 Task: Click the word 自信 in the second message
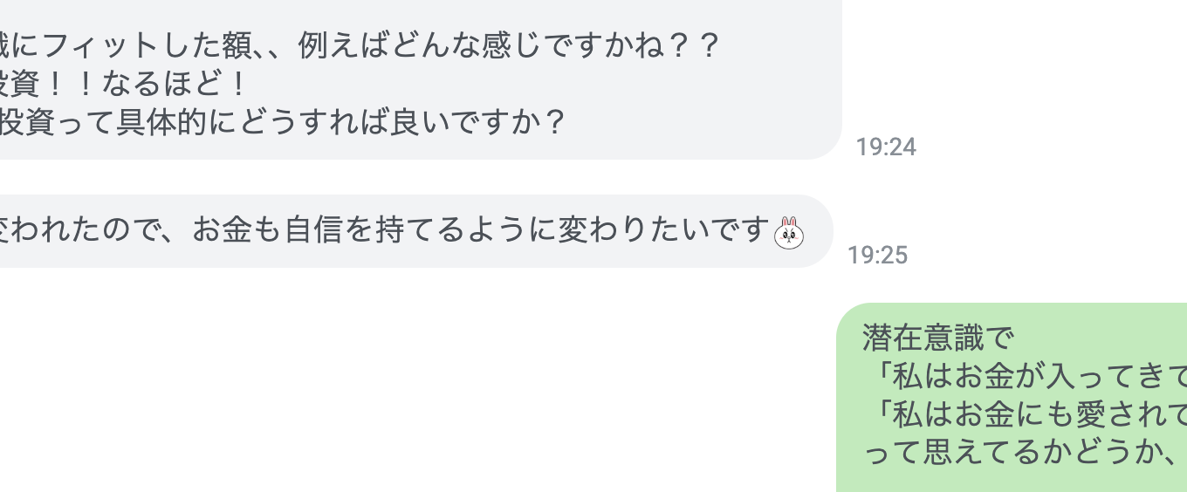(315, 231)
